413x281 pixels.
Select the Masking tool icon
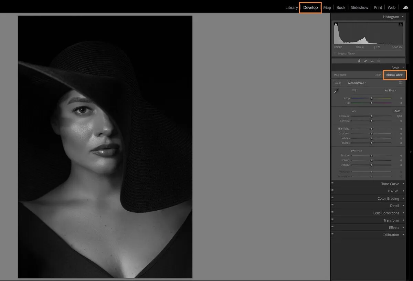(379, 61)
